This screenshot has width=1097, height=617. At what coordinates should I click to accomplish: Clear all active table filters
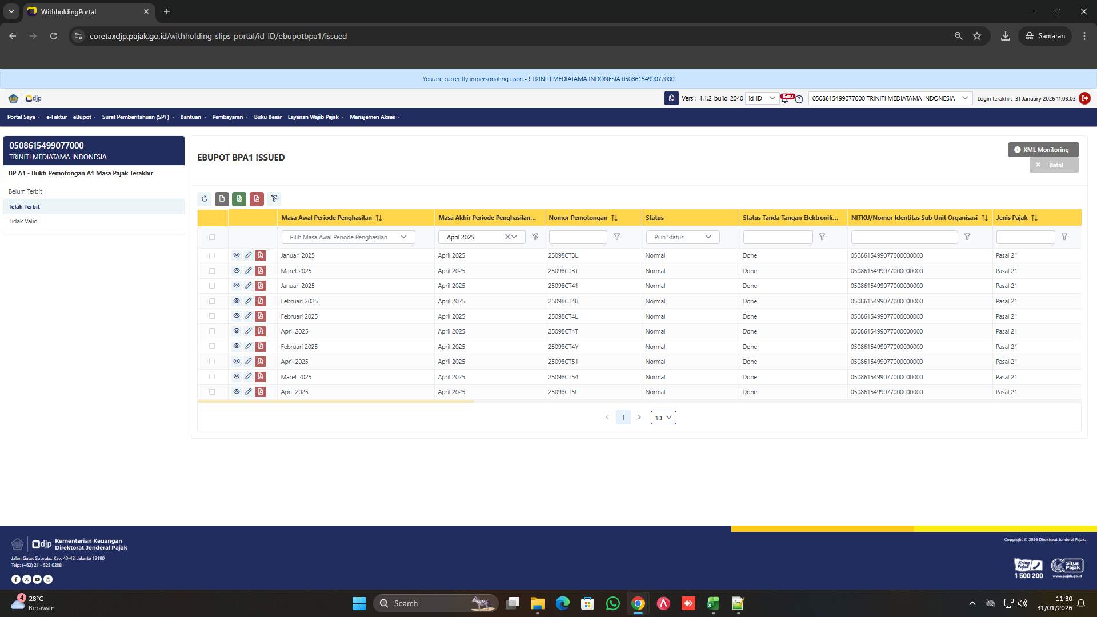pos(274,199)
